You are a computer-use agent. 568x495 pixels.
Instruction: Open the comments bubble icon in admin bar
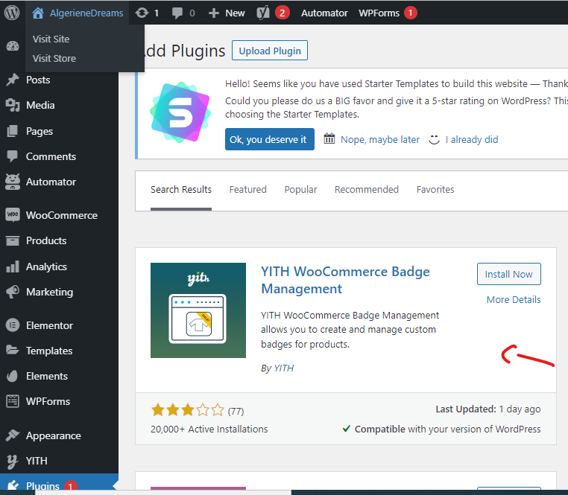[177, 13]
